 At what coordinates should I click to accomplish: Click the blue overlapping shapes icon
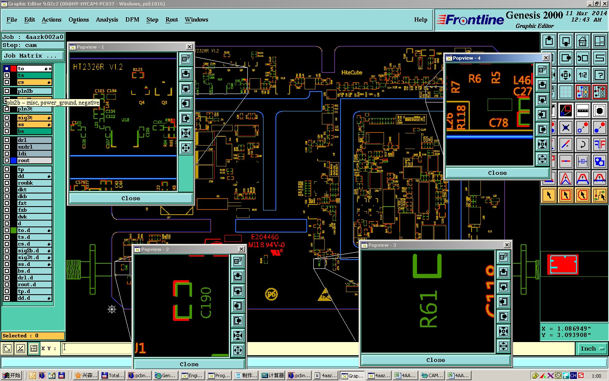(600, 161)
